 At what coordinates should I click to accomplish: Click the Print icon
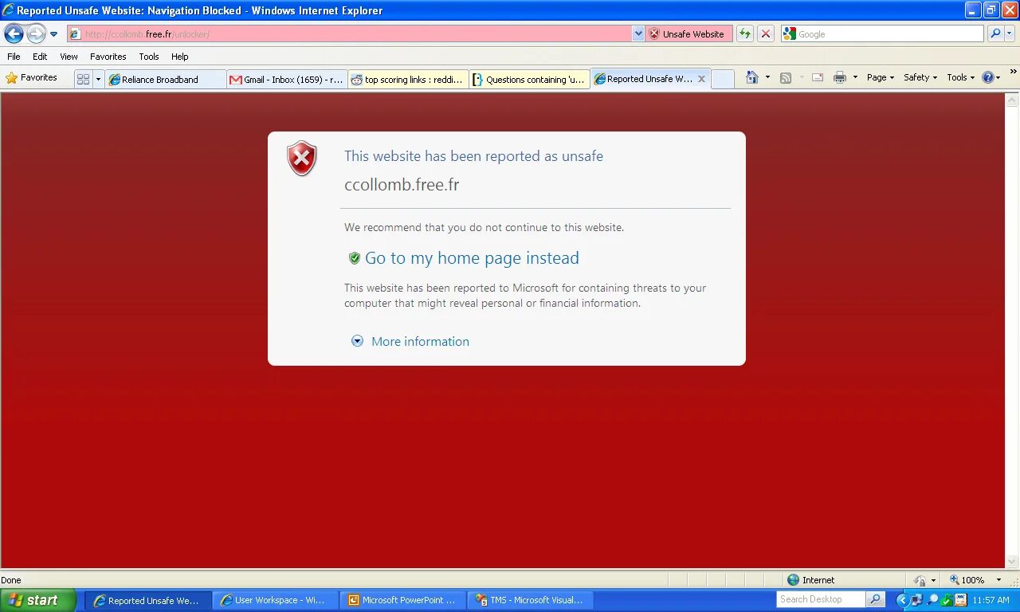[x=840, y=77]
